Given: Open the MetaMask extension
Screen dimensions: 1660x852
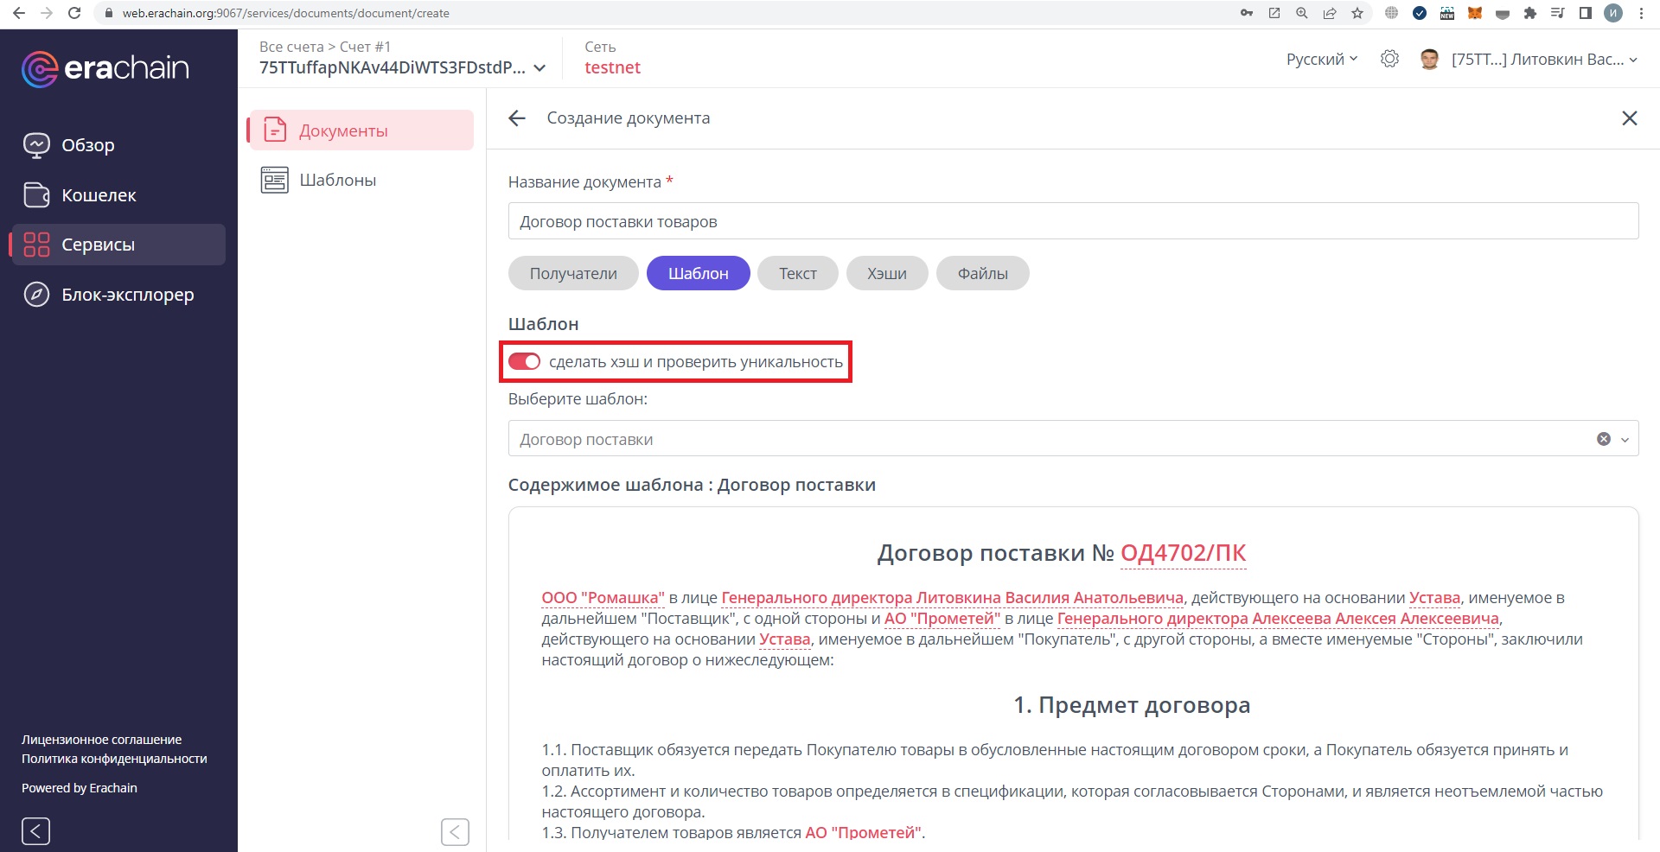Looking at the screenshot, I should pos(1473,13).
